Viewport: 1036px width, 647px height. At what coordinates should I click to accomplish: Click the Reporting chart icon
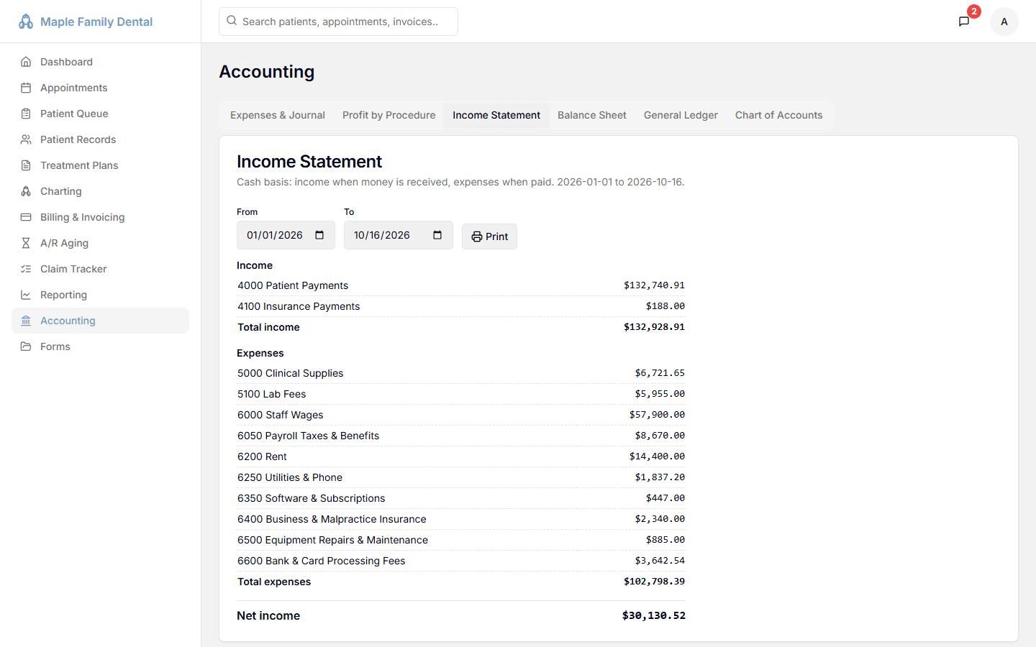click(x=26, y=295)
